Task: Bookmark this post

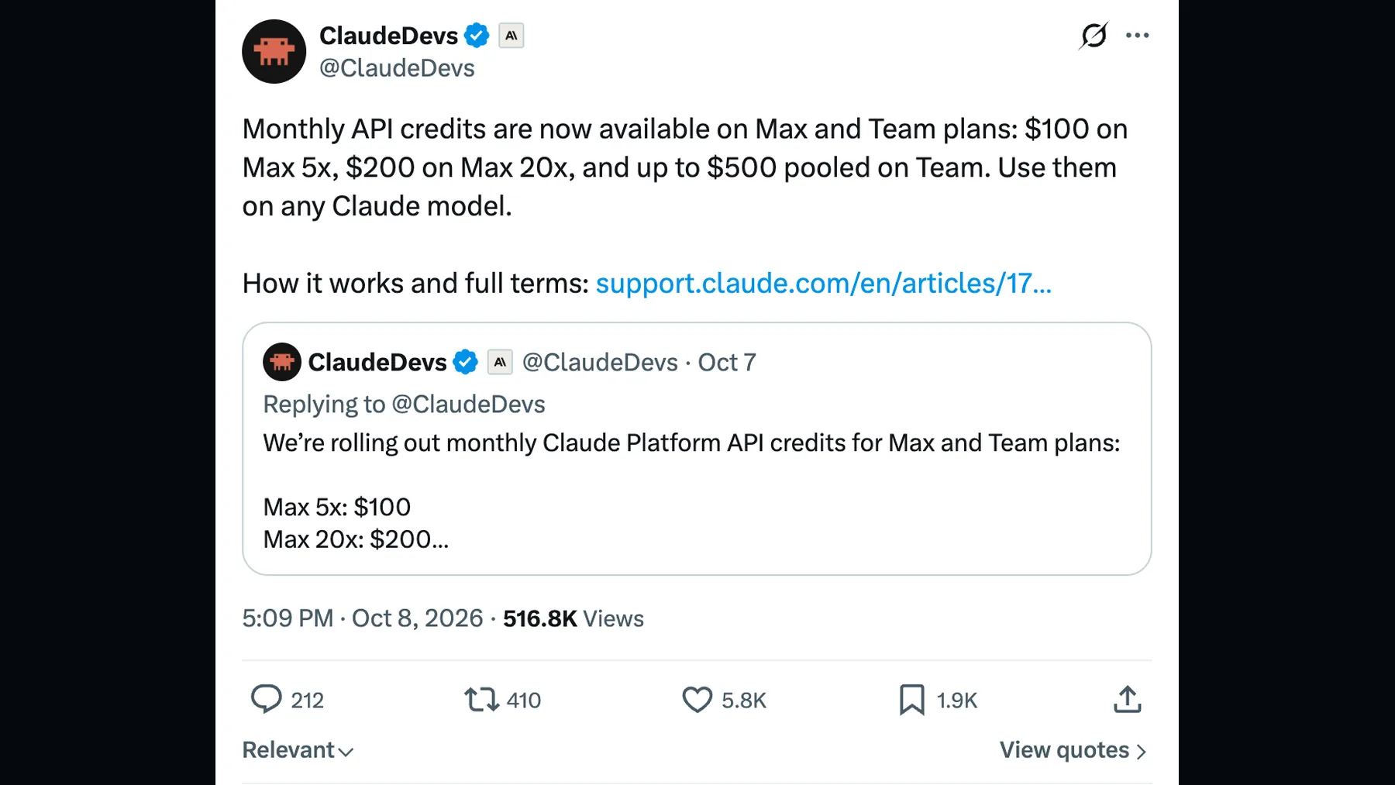Action: point(912,700)
